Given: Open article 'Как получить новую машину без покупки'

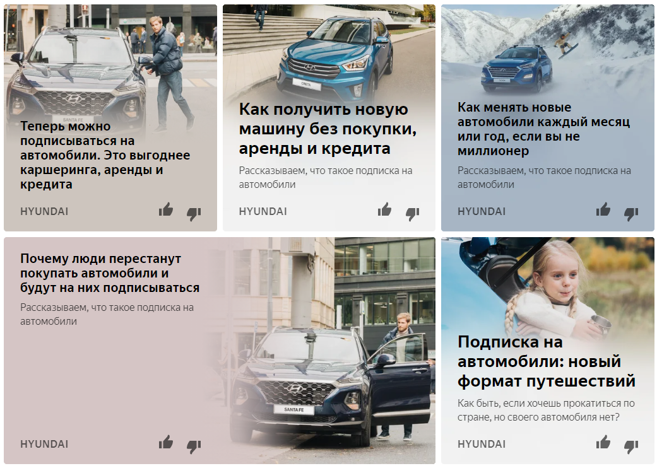Looking at the screenshot, I should click(328, 129).
